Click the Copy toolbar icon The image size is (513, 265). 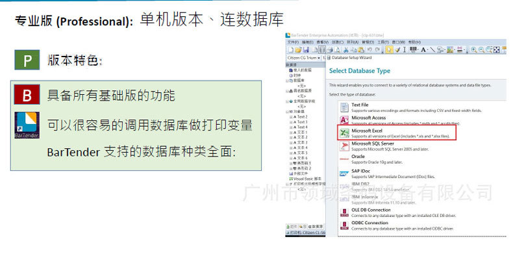(x=354, y=50)
